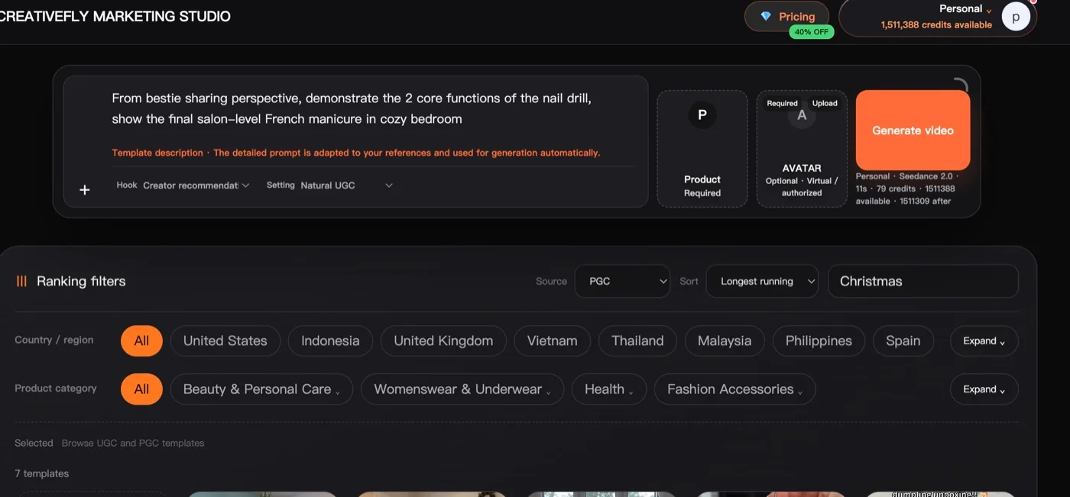1070x497 pixels.
Task: Filter by United States
Action: coord(225,340)
